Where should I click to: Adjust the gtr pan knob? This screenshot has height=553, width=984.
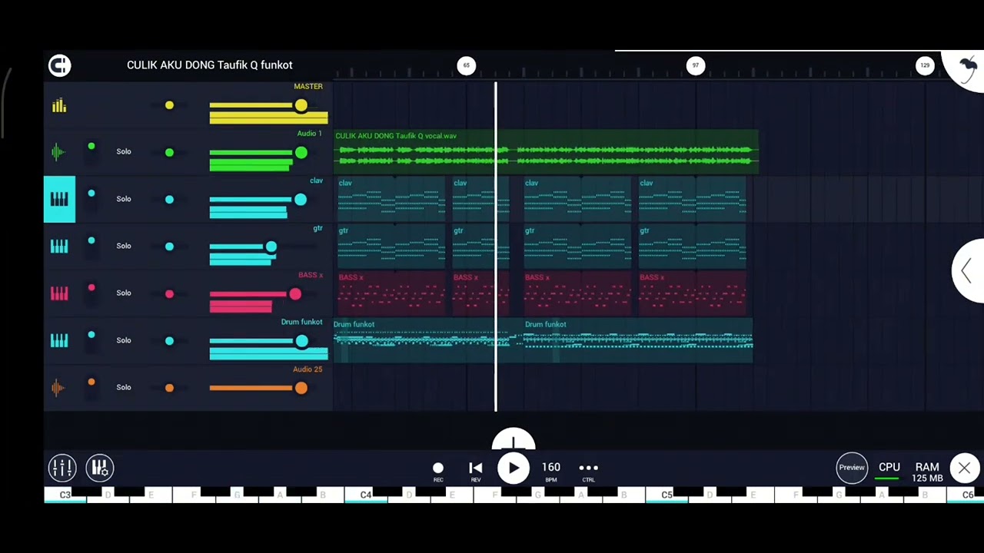click(169, 247)
